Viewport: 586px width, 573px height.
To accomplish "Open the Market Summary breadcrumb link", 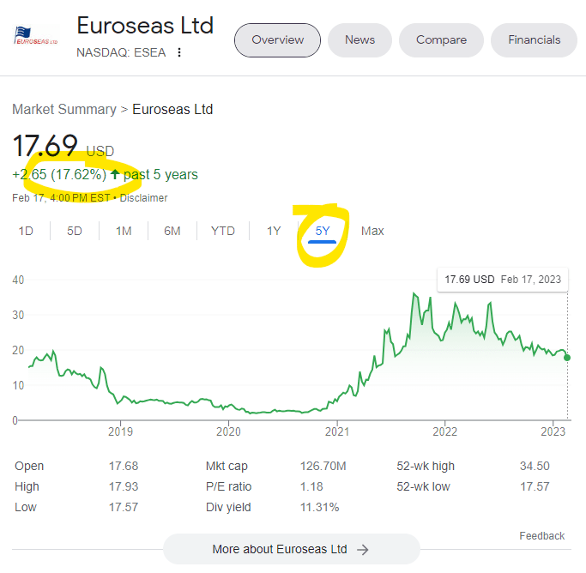I will tap(64, 110).
